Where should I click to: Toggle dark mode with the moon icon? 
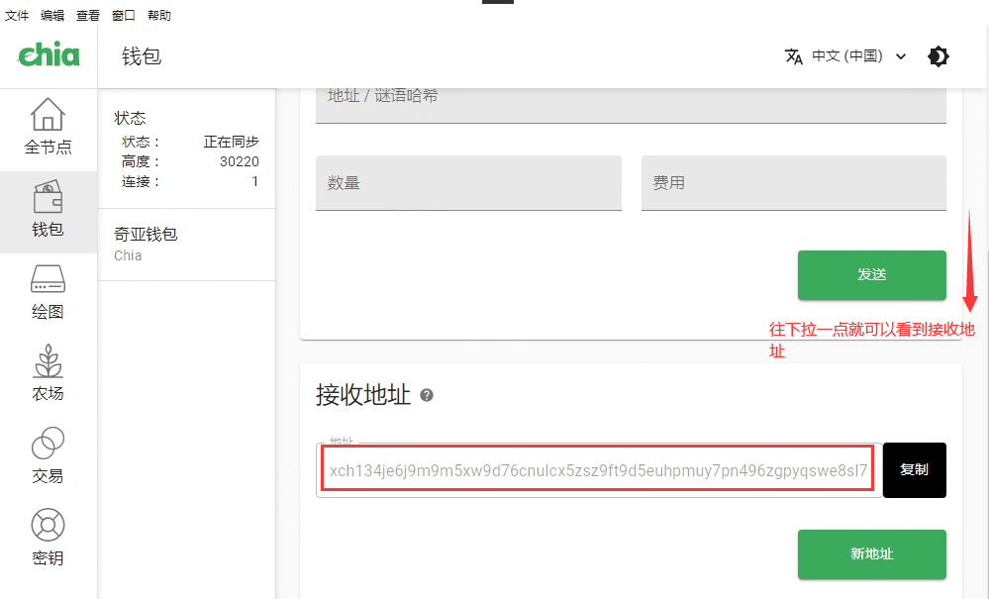click(x=938, y=56)
